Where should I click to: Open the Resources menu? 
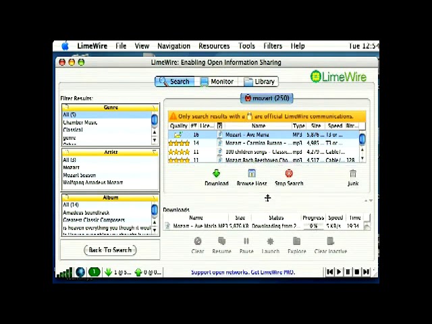(x=214, y=46)
